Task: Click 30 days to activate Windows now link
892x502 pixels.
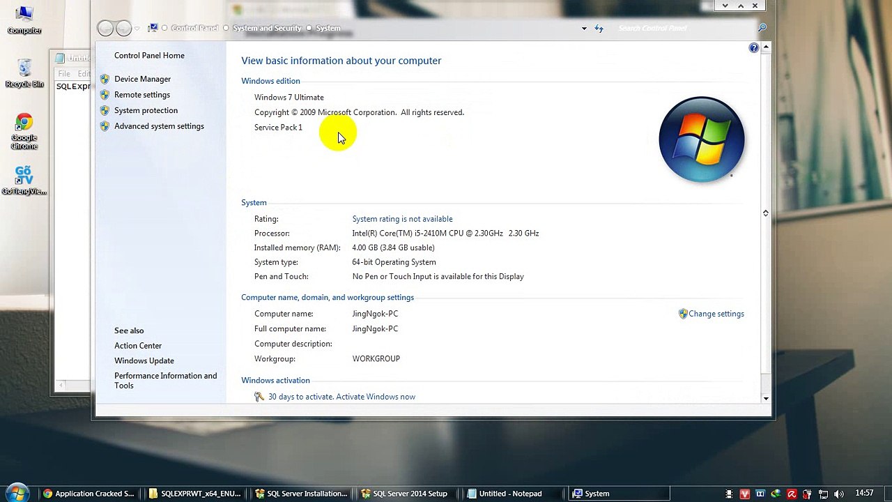Action: 341,397
